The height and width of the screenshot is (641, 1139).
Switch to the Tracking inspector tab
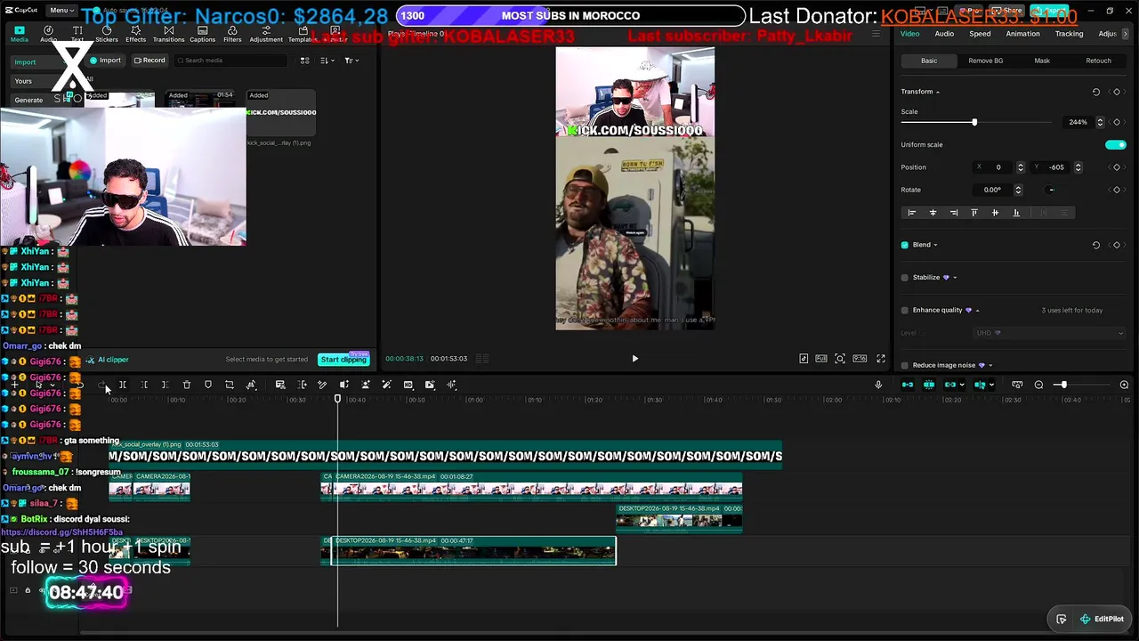coord(1069,34)
